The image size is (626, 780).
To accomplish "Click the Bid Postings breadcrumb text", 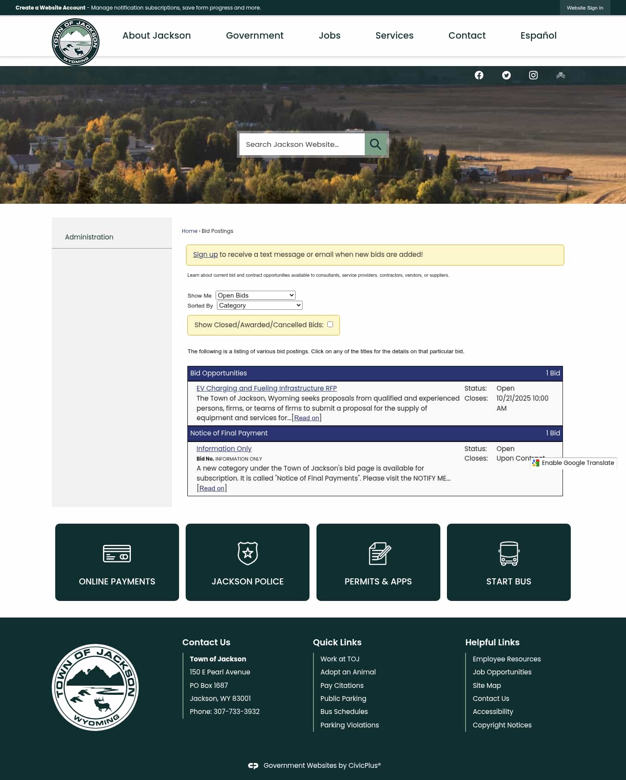I will [x=217, y=231].
